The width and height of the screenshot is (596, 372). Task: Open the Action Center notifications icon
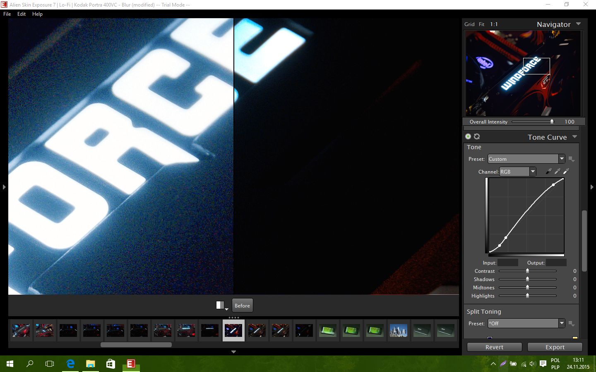(x=543, y=364)
